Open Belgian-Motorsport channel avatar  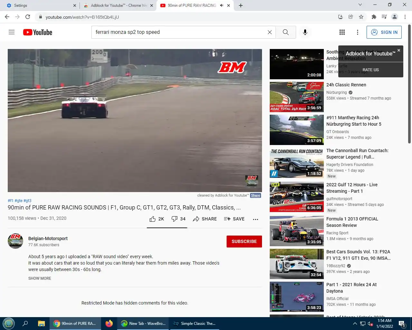pos(15,241)
